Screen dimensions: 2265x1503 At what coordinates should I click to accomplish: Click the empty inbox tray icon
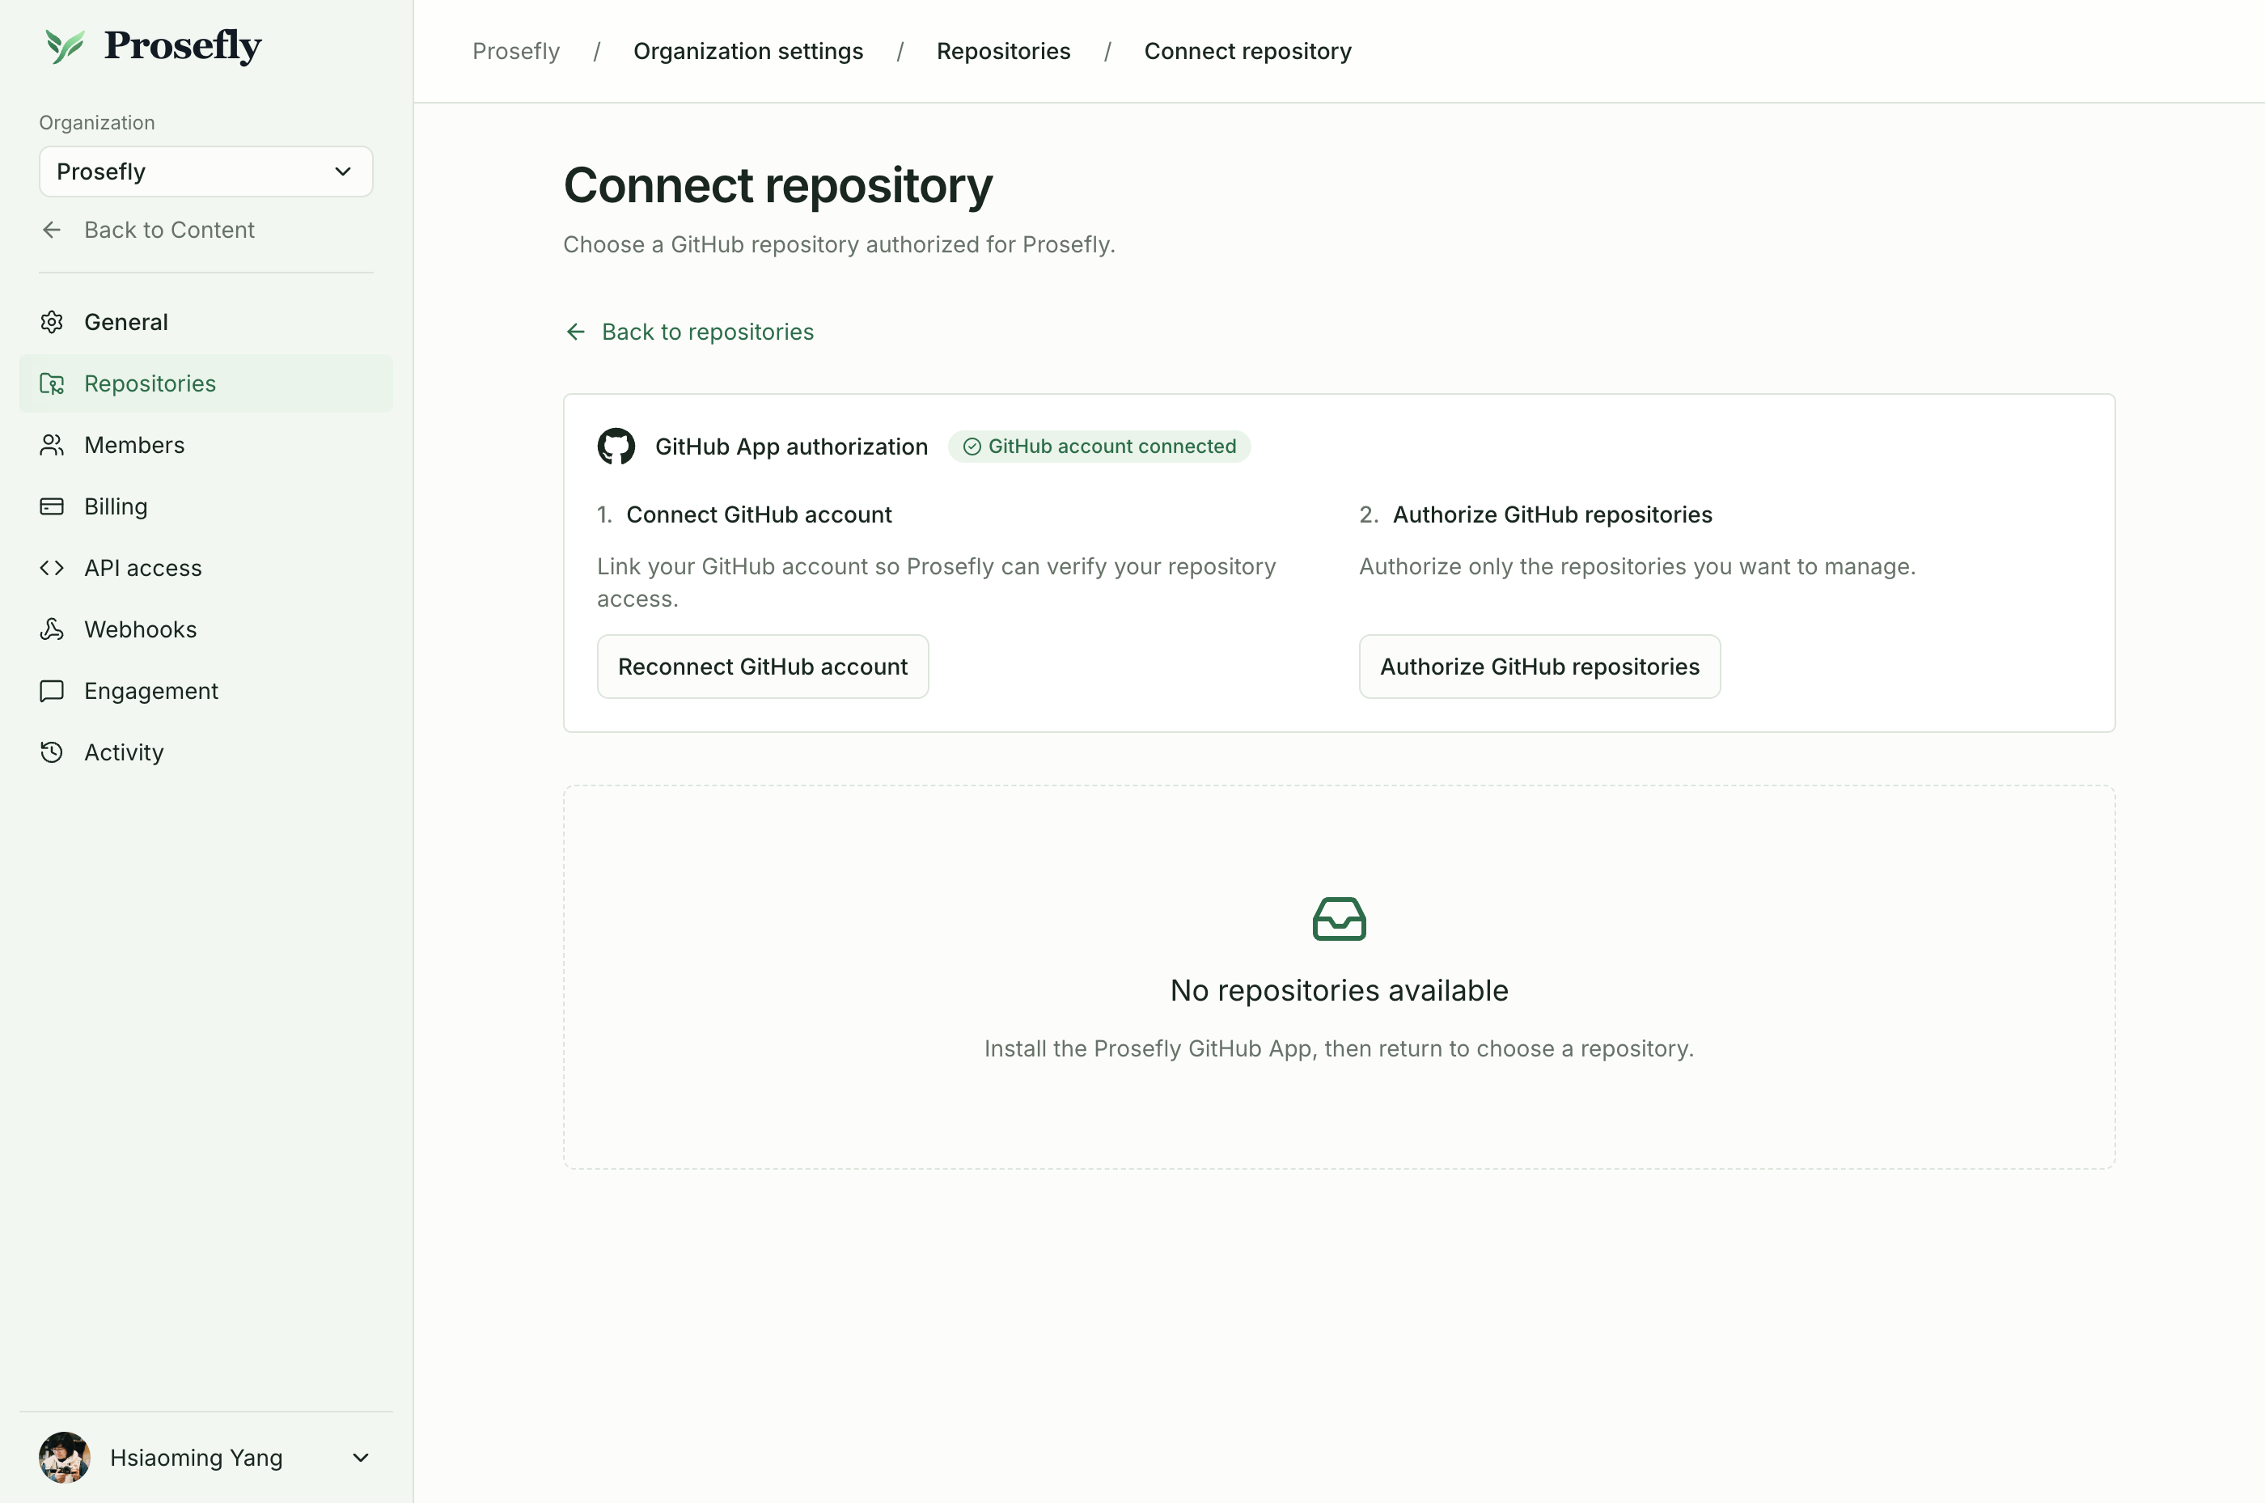point(1339,919)
